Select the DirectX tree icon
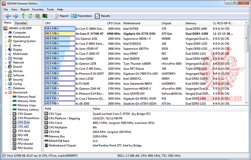251x160 pixels. [10, 67]
